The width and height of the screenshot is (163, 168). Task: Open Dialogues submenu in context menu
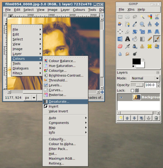tap(27, 68)
